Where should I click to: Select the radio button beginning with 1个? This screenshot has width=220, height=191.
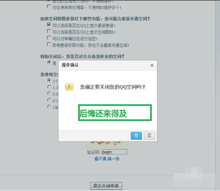point(49,81)
